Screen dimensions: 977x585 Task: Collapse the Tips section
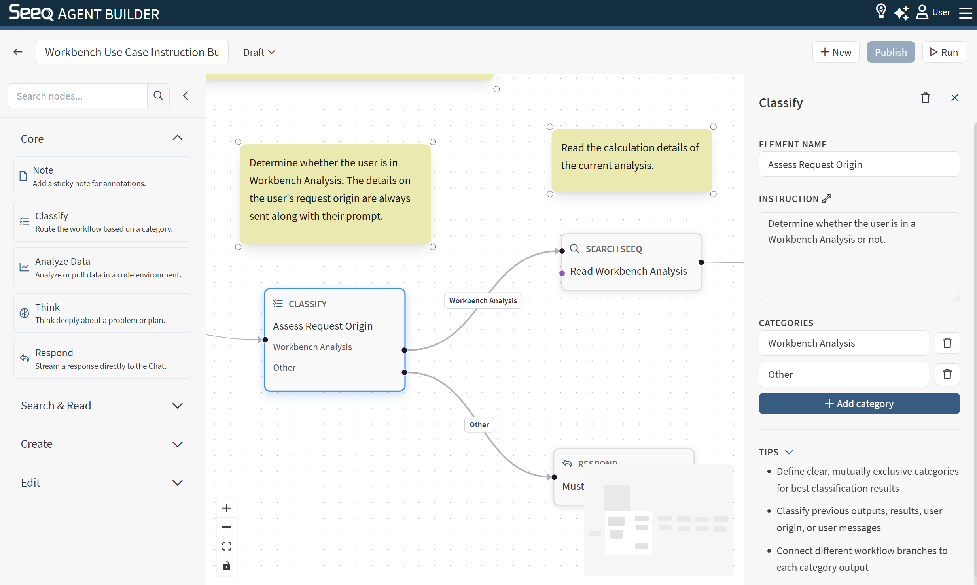[789, 452]
